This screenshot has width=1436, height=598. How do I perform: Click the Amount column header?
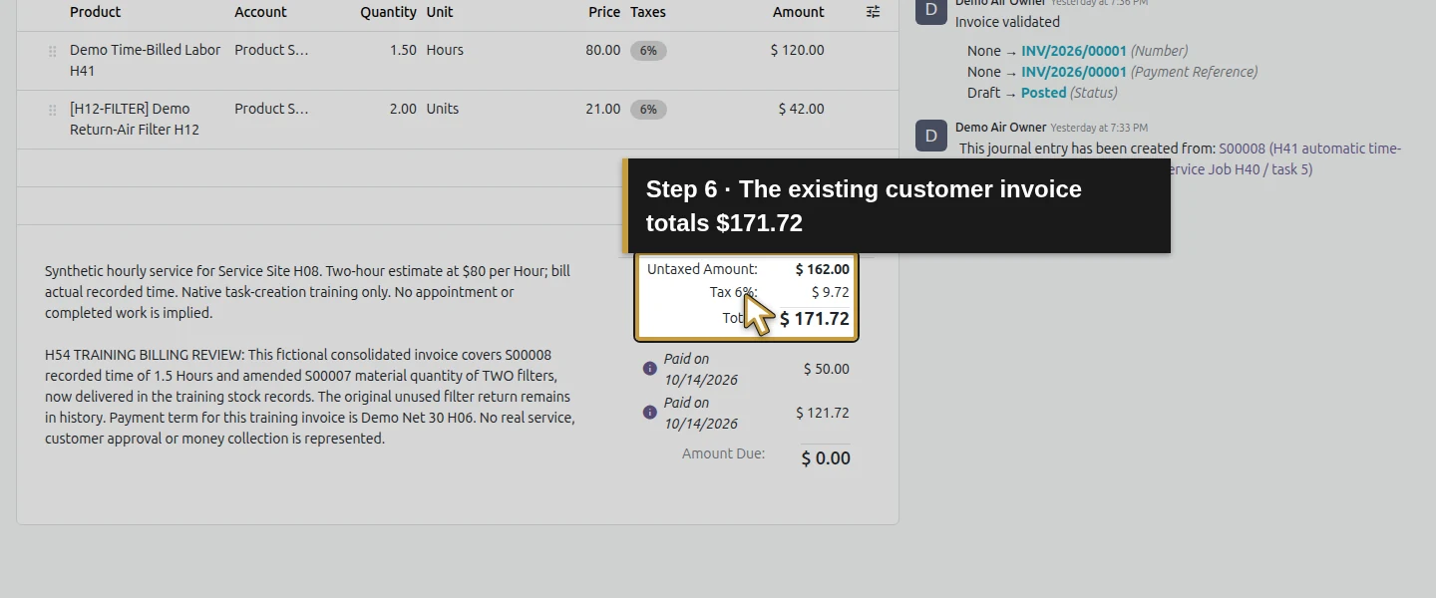[799, 12]
